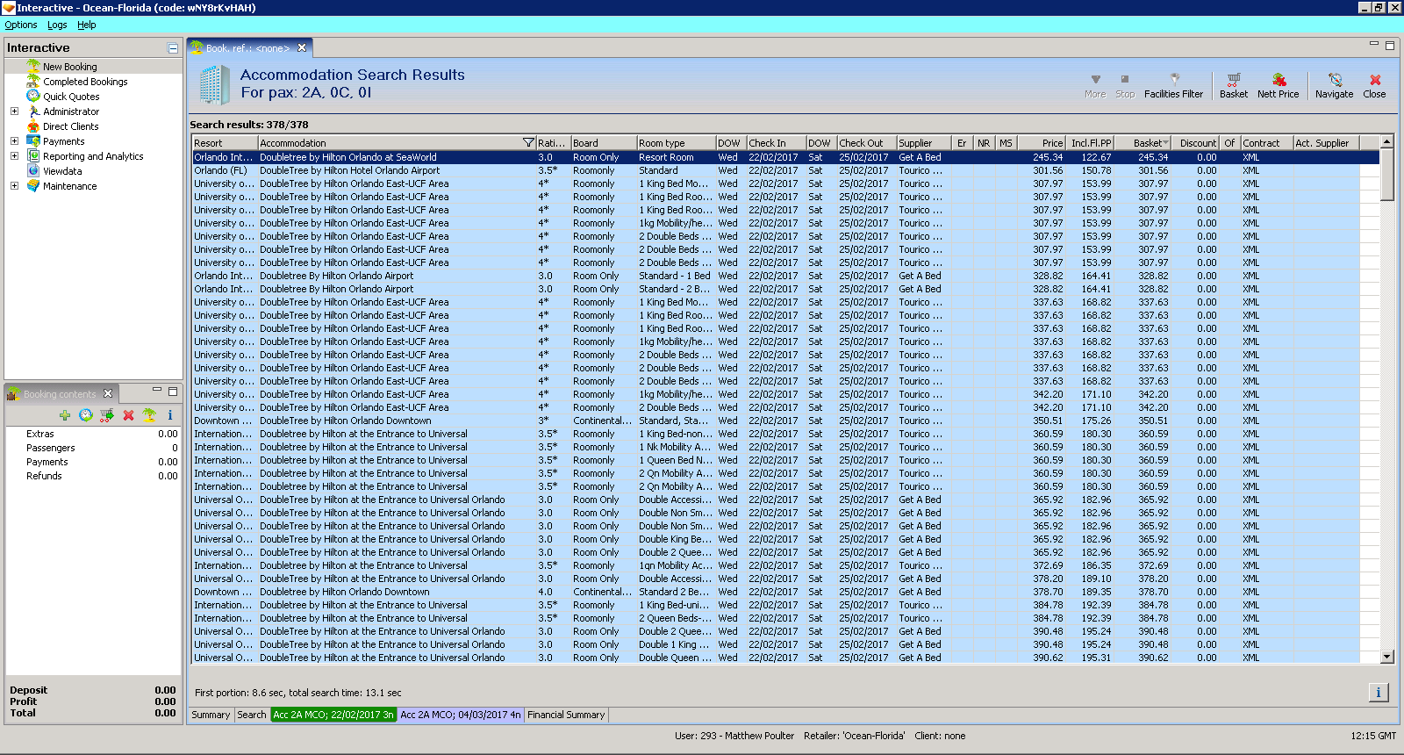1404x755 pixels.
Task: Click the Refunds row in Booking contents
Action: tap(93, 476)
